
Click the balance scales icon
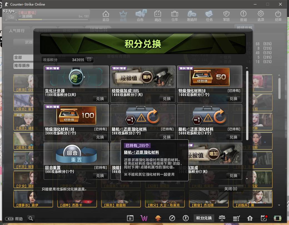click(222, 218)
